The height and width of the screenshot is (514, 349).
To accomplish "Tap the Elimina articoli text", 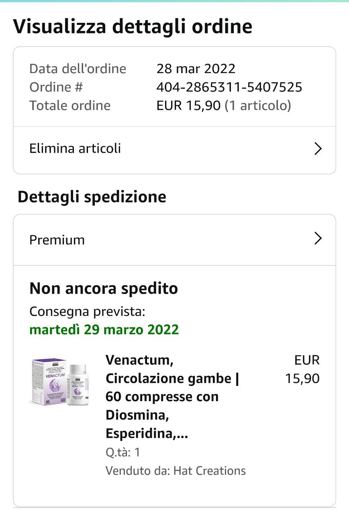I will click(x=75, y=149).
